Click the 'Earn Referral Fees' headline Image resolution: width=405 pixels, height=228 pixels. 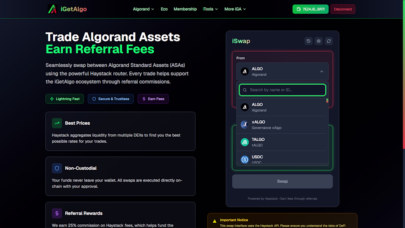point(100,49)
